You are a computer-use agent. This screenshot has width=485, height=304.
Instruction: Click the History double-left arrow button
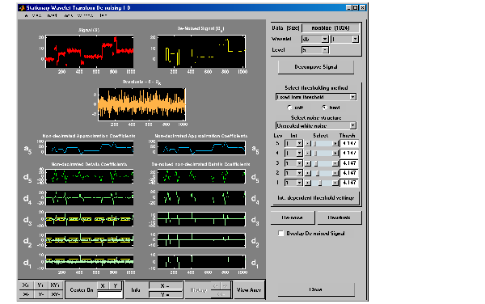(221, 293)
